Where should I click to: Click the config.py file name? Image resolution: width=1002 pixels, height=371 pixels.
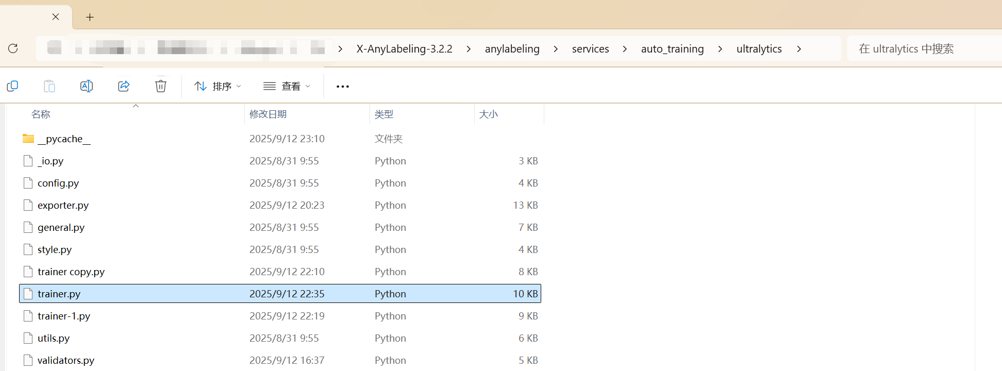pos(58,183)
